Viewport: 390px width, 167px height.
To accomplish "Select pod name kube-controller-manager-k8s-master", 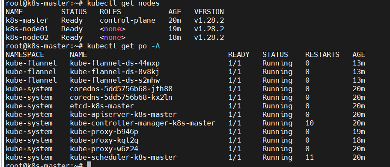I will (143, 123).
